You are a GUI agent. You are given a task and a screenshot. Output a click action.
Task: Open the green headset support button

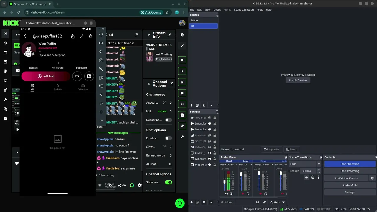pos(180,203)
